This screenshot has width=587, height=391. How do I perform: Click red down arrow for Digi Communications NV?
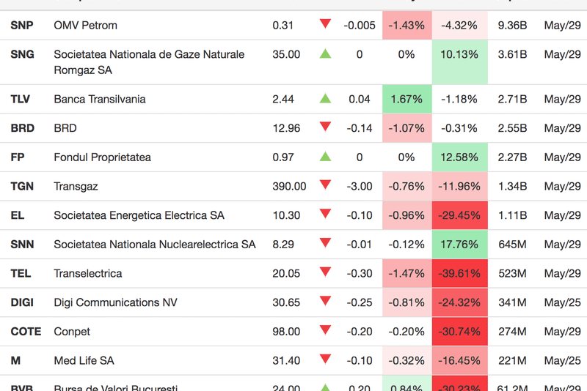pos(325,302)
